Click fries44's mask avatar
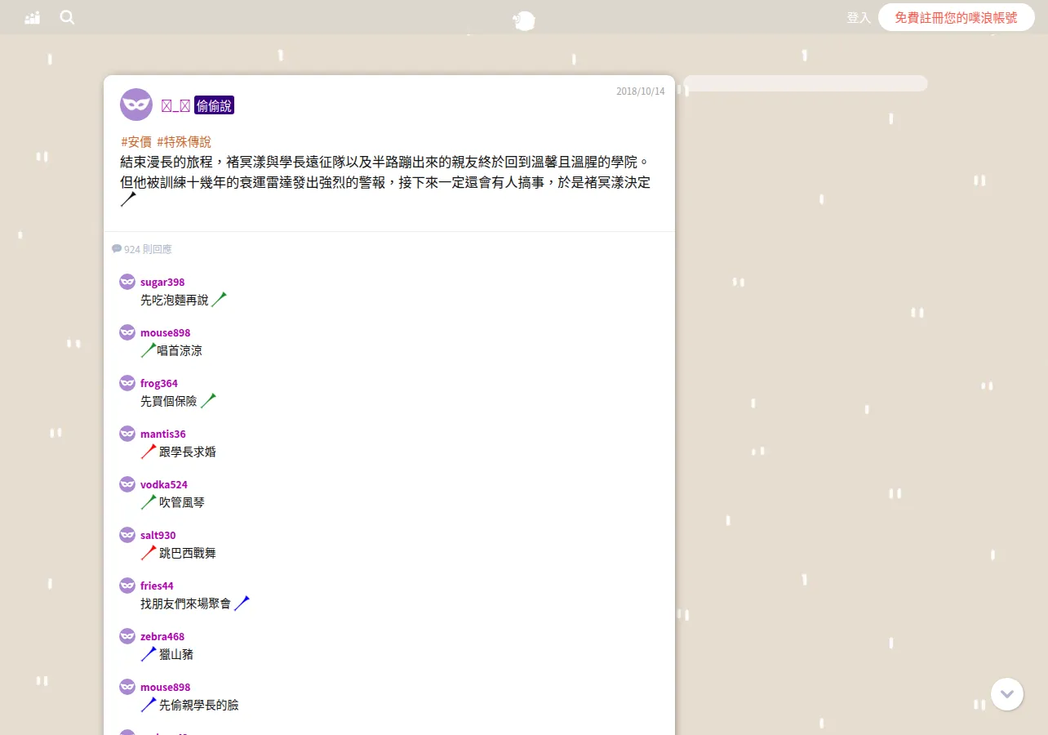The width and height of the screenshot is (1048, 735). tap(127, 586)
